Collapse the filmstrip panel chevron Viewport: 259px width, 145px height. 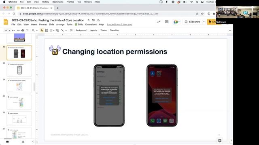pyautogui.click(x=33, y=141)
